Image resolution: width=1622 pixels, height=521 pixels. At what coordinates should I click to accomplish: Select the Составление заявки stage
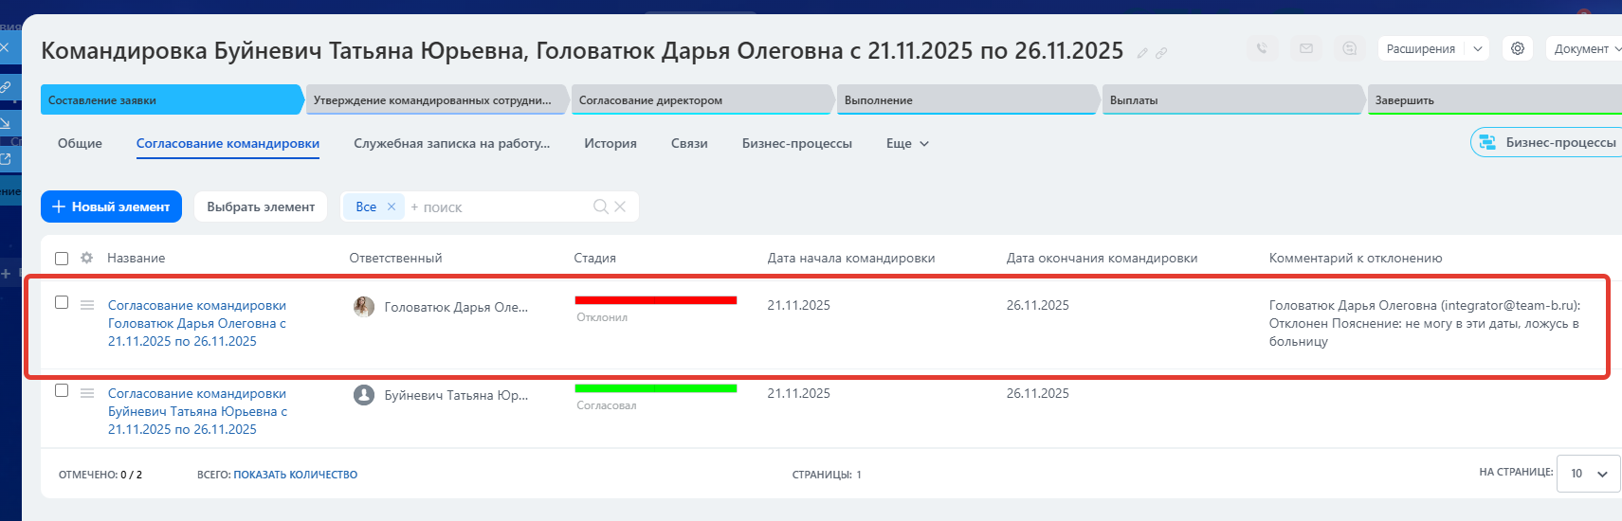pos(171,99)
